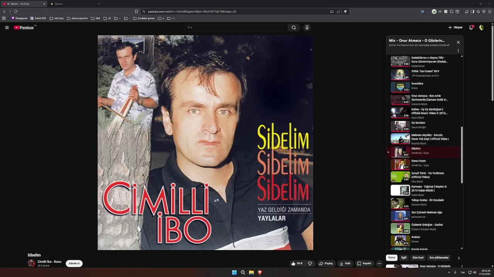Screen dimensions: 494x277
Task: Open the browser main menu
Action: [x=489, y=12]
